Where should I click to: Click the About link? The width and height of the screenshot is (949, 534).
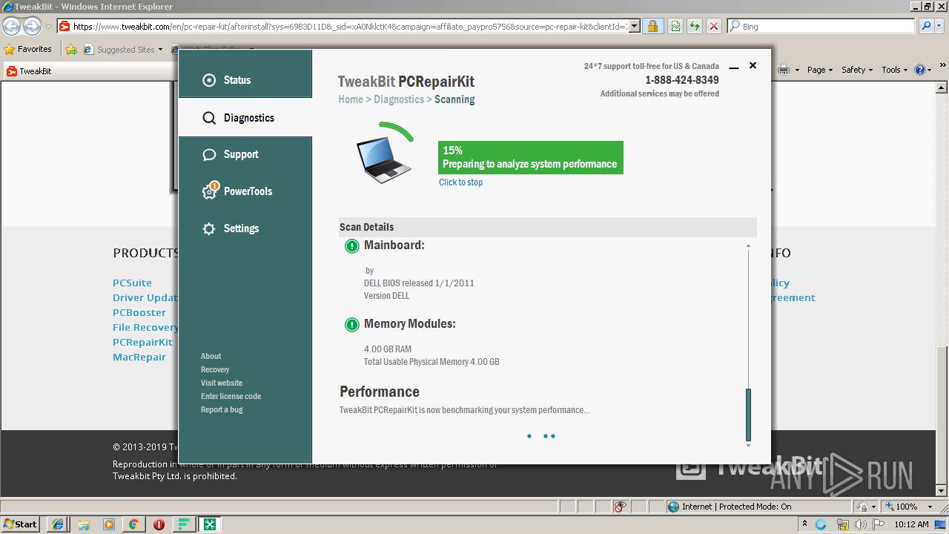click(x=211, y=356)
